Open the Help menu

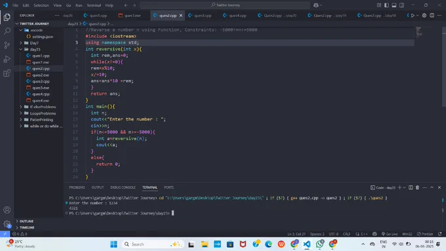tap(110, 5)
